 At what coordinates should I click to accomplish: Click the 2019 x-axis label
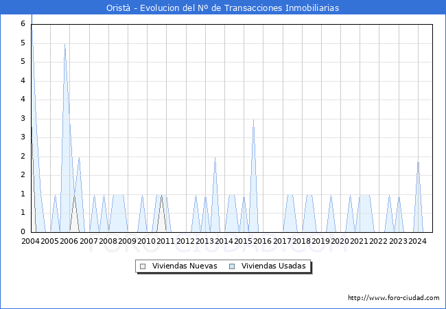[320, 241]
